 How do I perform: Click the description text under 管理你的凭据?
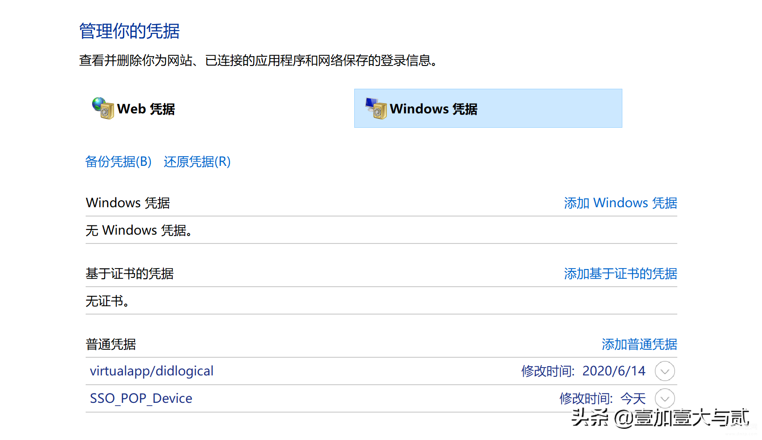pyautogui.click(x=259, y=60)
